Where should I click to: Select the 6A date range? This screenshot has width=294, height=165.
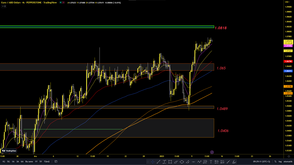point(22,161)
